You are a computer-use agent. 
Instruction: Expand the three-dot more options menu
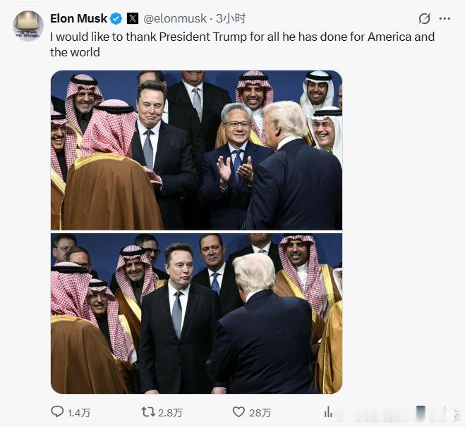445,18
